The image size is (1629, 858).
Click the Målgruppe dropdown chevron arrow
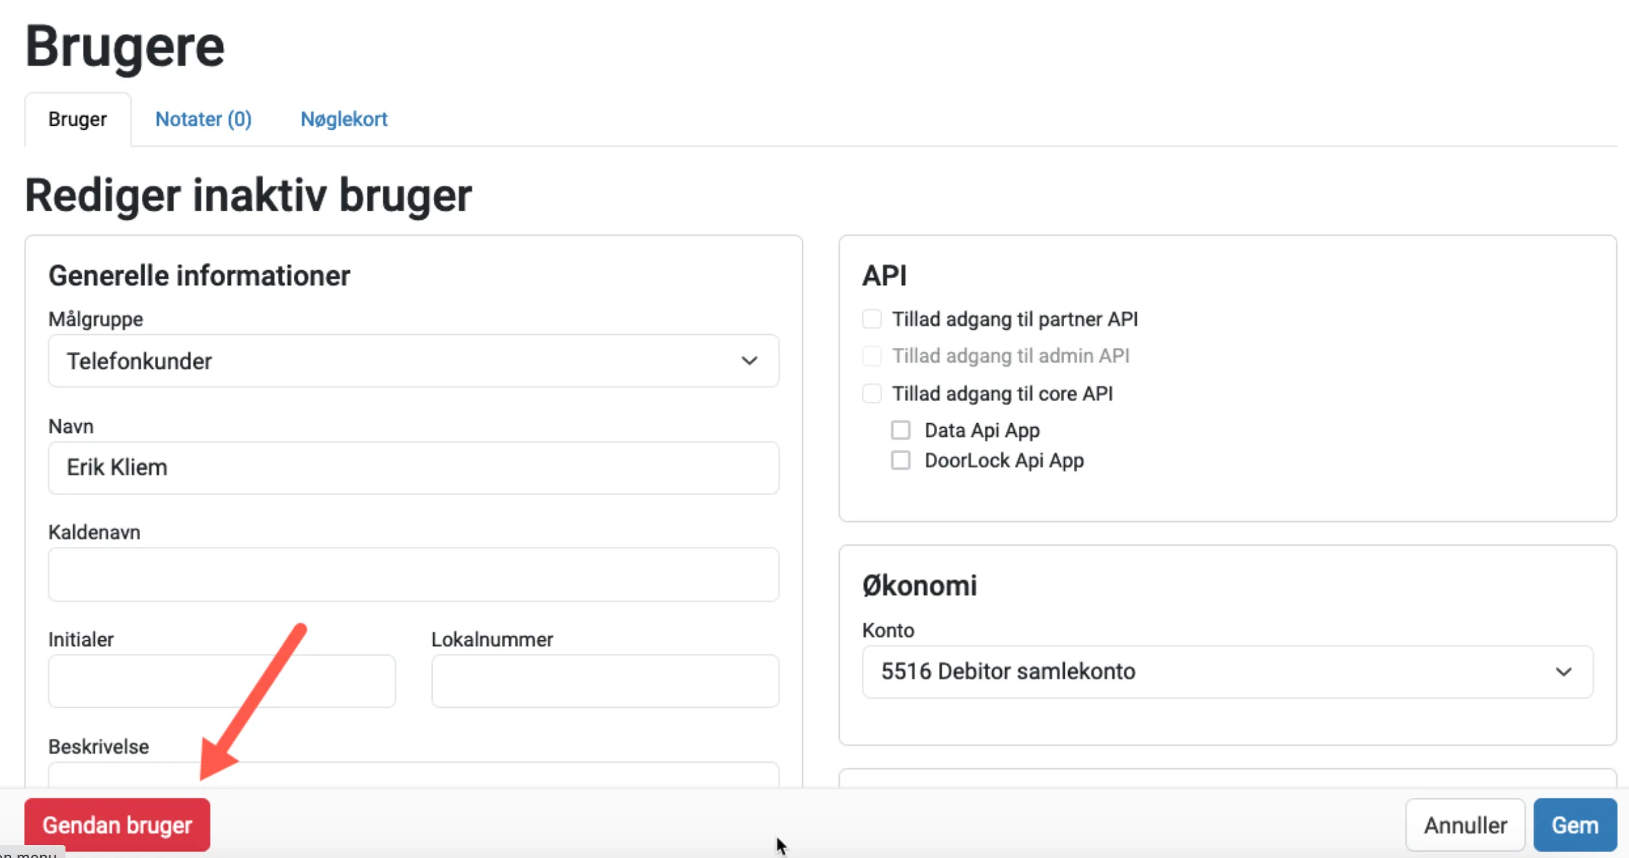click(749, 361)
